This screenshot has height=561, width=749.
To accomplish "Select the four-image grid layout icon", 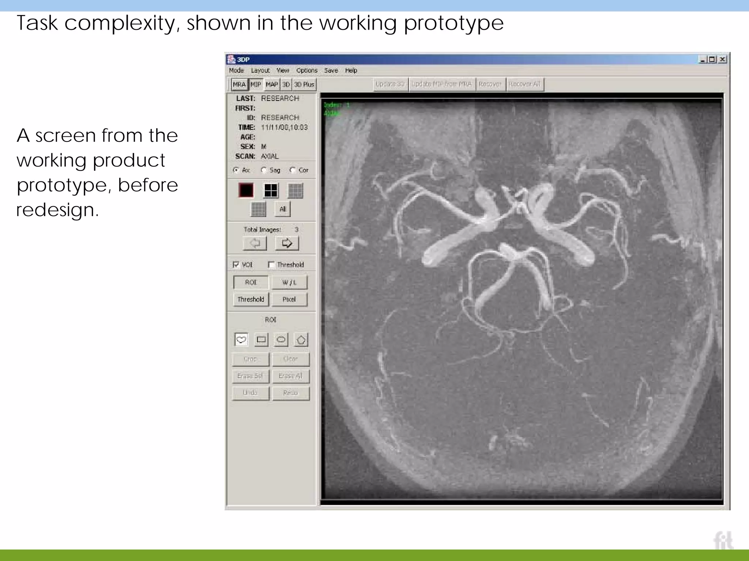I will [x=271, y=190].
